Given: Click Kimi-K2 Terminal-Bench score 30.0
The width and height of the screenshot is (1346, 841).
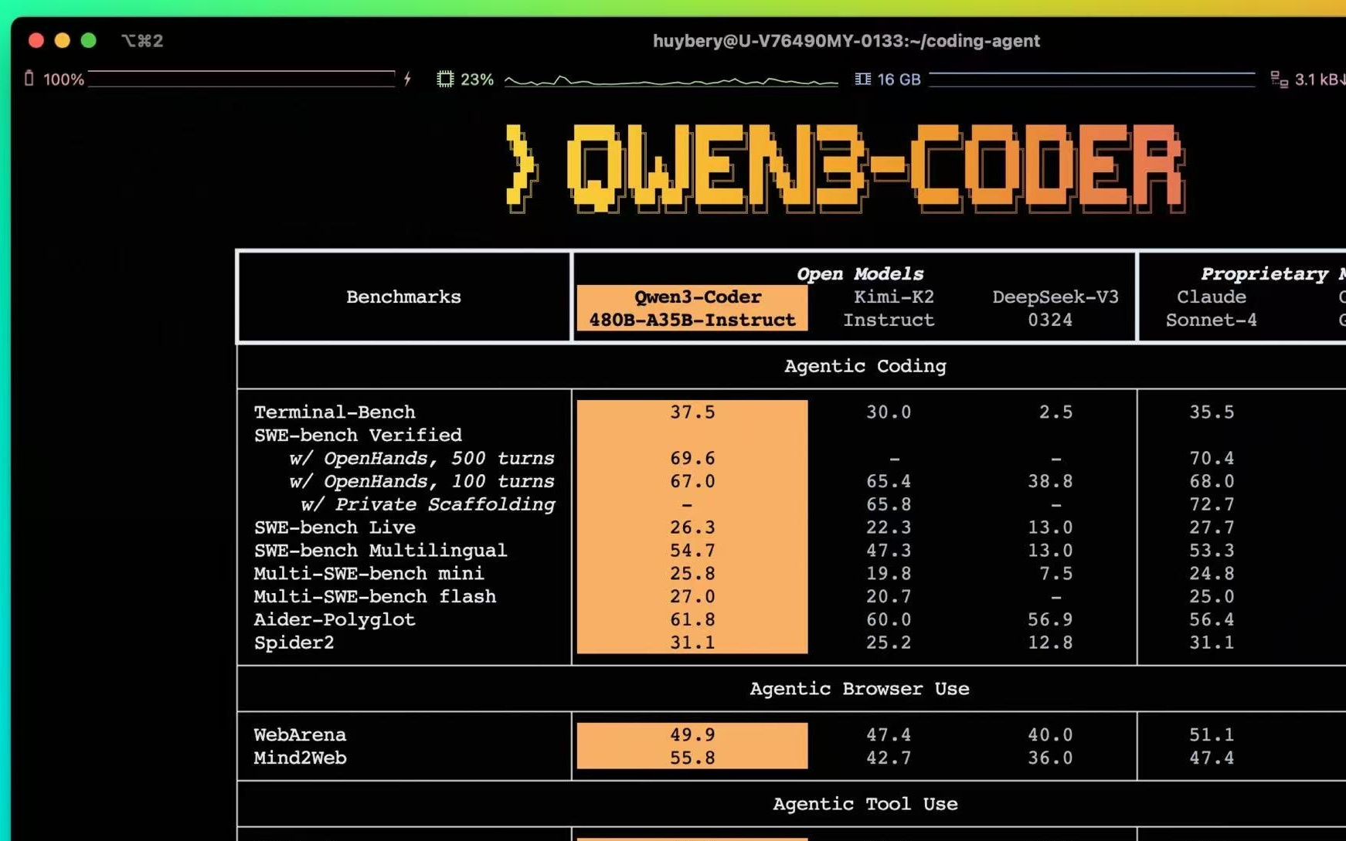Looking at the screenshot, I should tap(889, 412).
